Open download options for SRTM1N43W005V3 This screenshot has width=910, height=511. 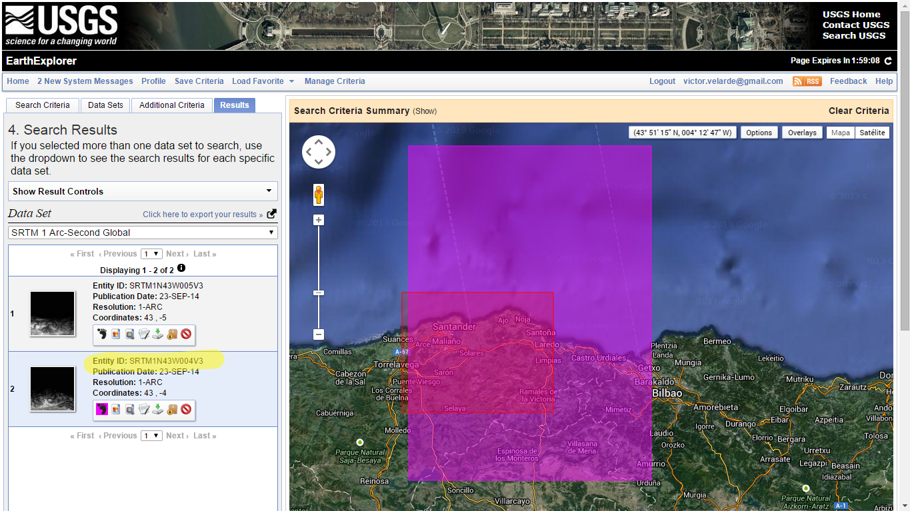pos(158,334)
